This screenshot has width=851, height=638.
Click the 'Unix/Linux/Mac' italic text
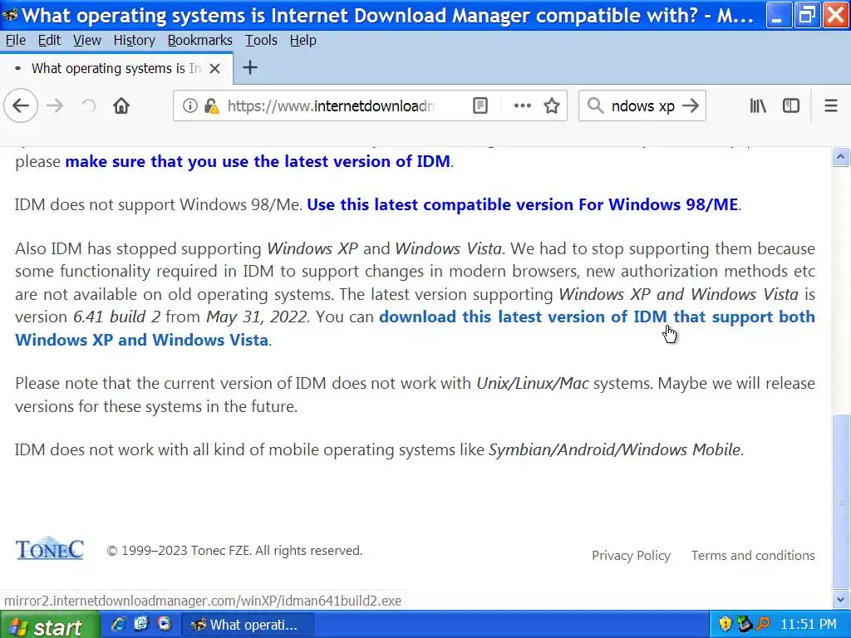point(533,384)
